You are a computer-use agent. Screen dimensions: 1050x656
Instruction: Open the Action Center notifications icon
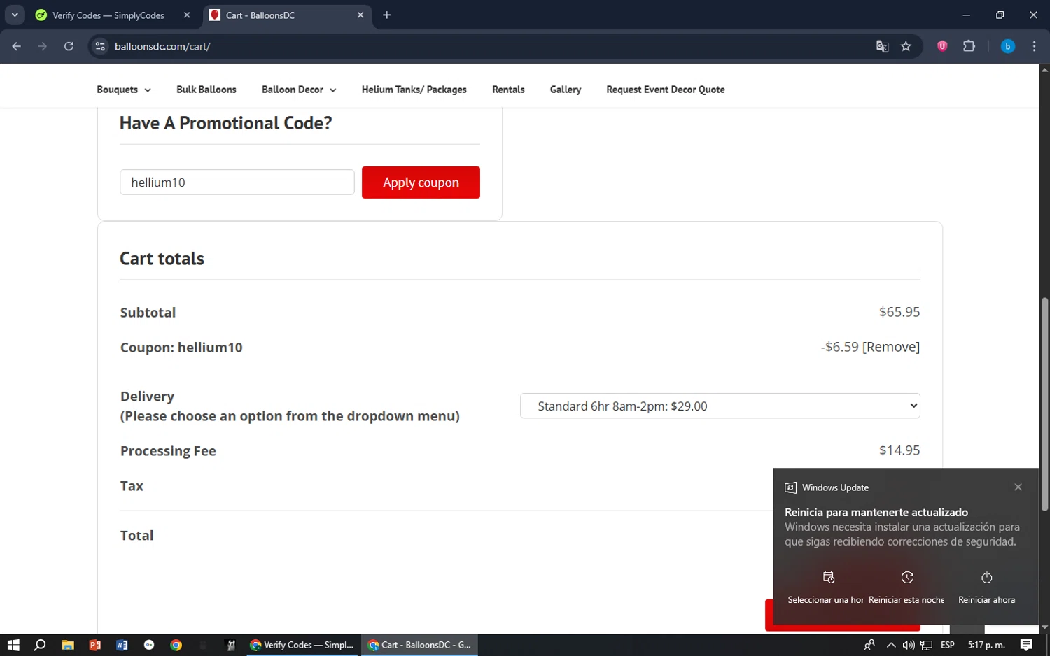(1026, 645)
